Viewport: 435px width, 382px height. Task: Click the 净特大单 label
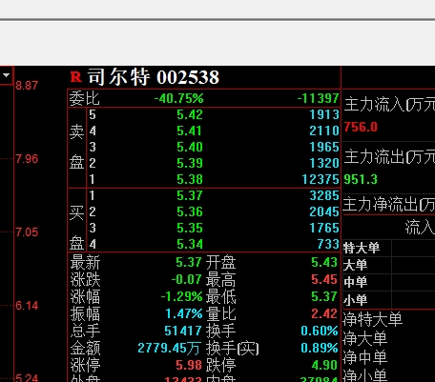click(x=373, y=319)
